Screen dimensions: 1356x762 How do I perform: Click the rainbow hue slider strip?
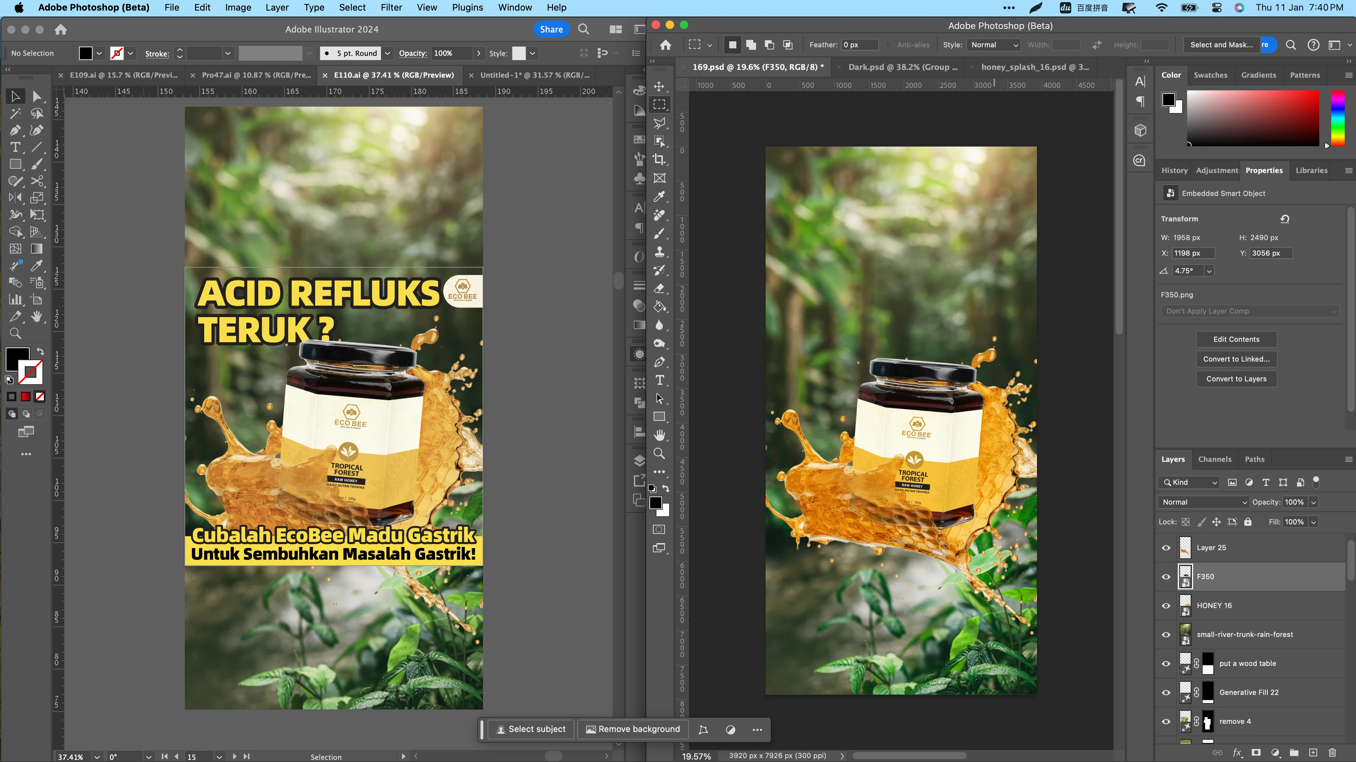pyautogui.click(x=1338, y=118)
